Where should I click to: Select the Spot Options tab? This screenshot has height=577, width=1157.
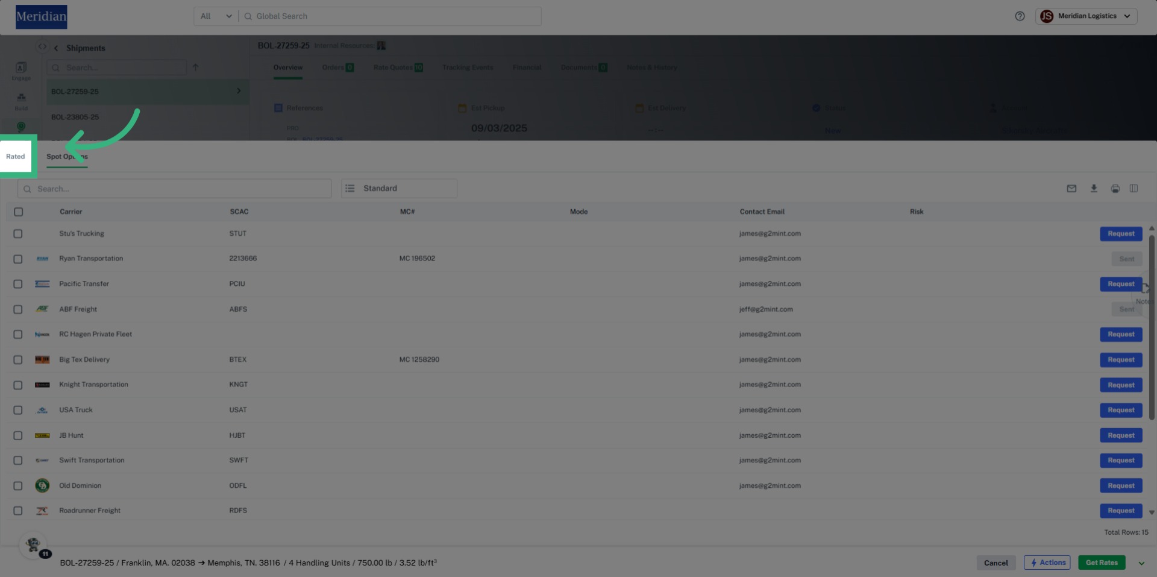(x=67, y=157)
